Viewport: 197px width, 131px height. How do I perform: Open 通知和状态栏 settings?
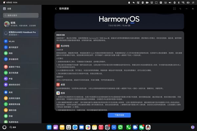coord(21,84)
